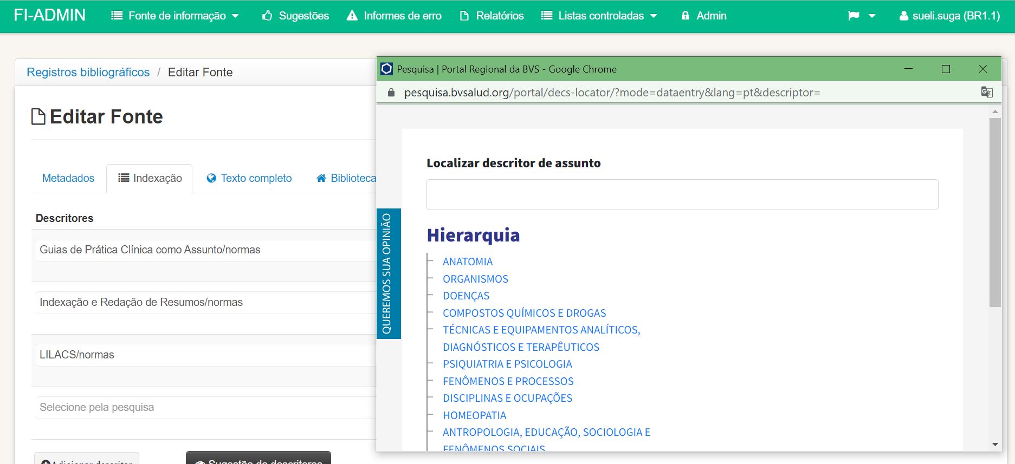1015x464 pixels.
Task: Maximize the Chrome popup window
Action: click(946, 69)
